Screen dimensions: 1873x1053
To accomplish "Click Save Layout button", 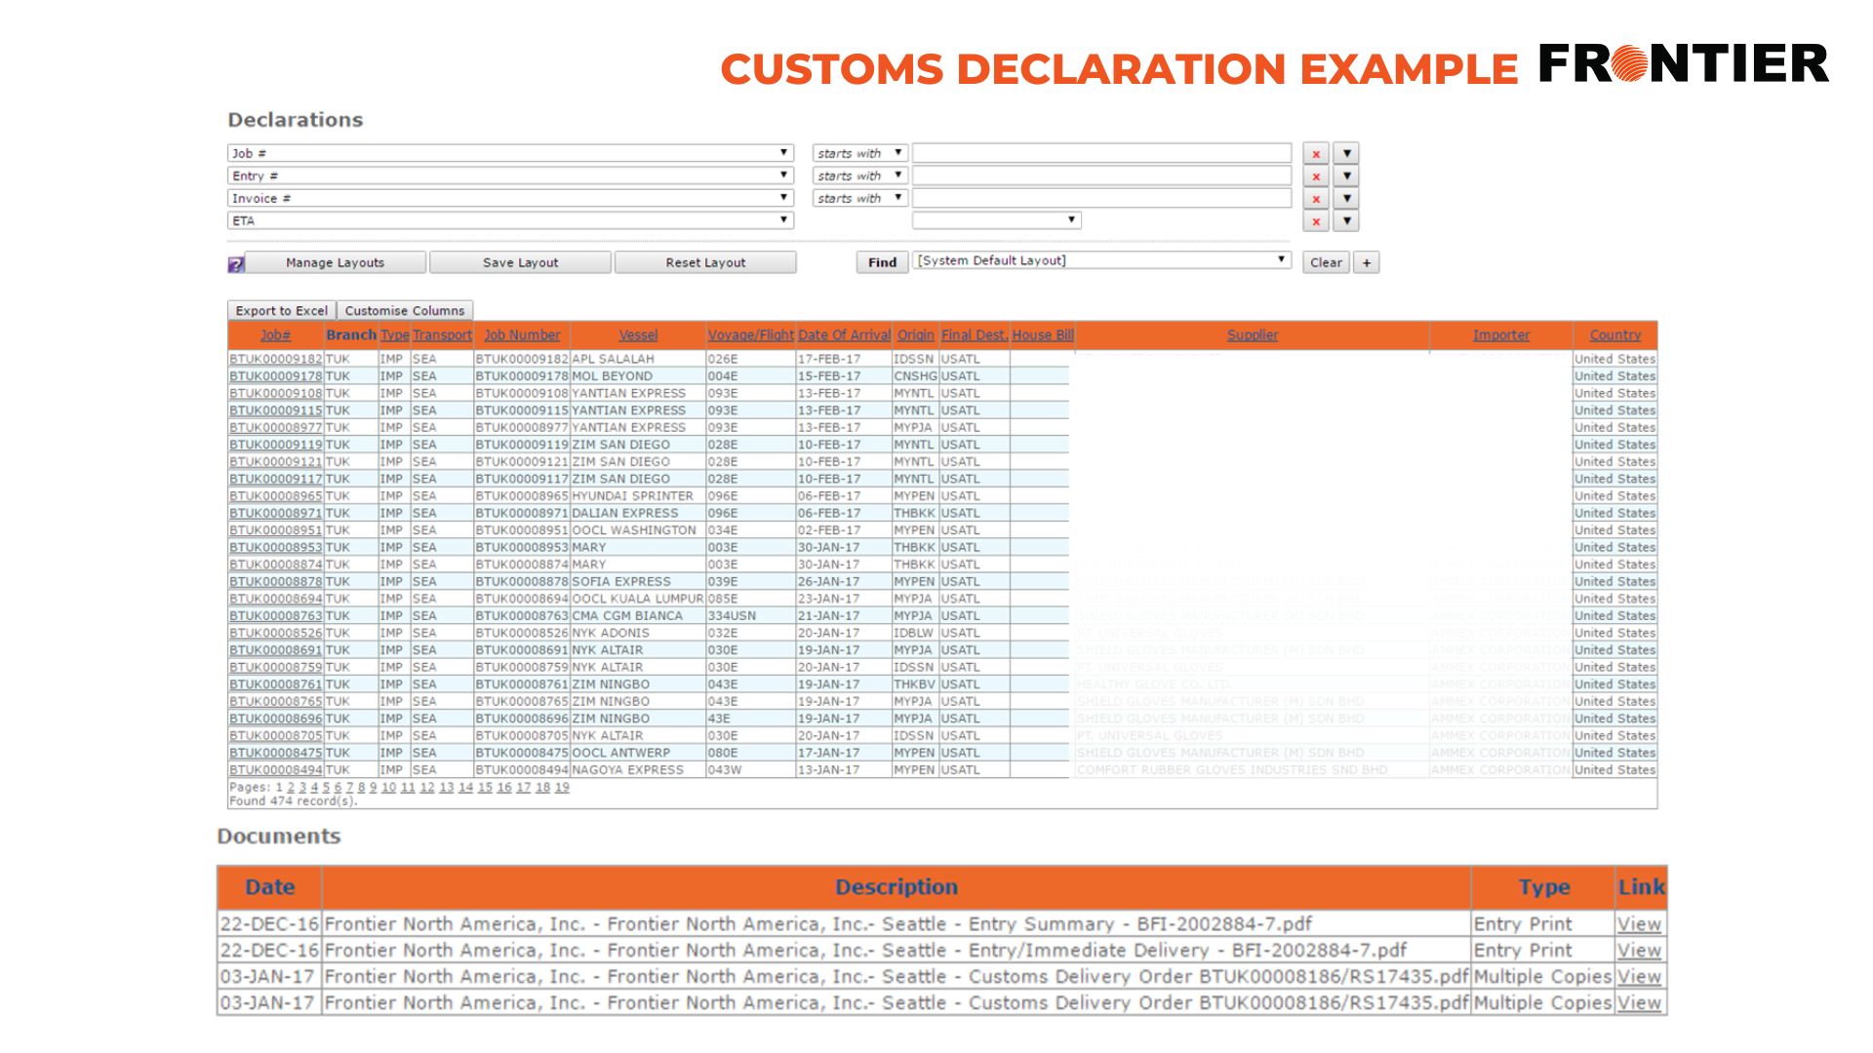I will click(x=520, y=262).
